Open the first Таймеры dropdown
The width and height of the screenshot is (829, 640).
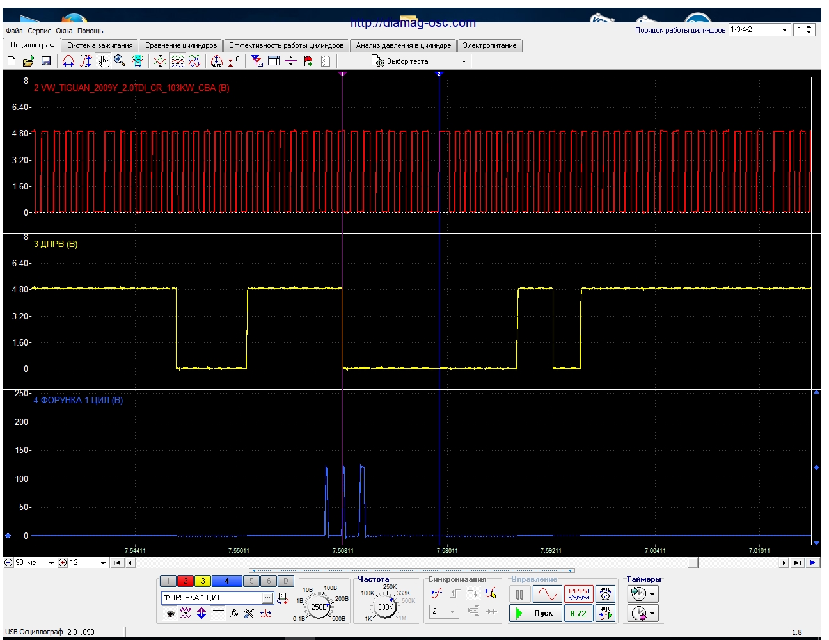652,595
